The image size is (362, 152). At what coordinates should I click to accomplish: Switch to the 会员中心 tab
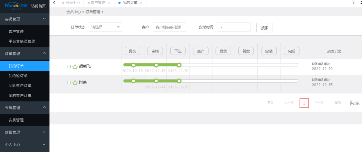(x=71, y=3)
